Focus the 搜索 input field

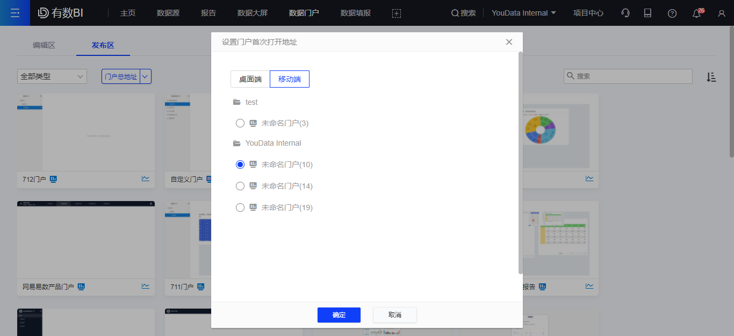pyautogui.click(x=628, y=76)
